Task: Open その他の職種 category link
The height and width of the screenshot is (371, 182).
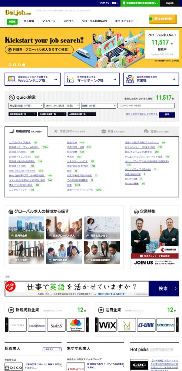Action: (132, 184)
